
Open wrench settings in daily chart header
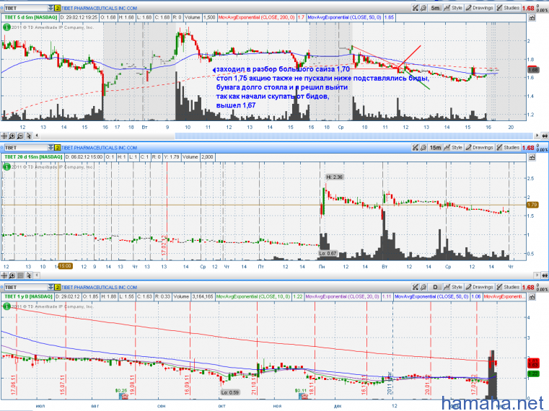(x=423, y=287)
